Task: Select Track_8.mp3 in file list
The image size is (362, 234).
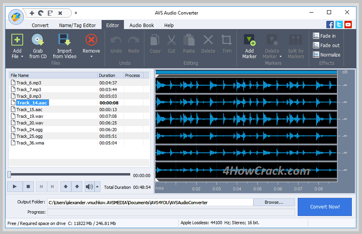Action: tap(79, 96)
